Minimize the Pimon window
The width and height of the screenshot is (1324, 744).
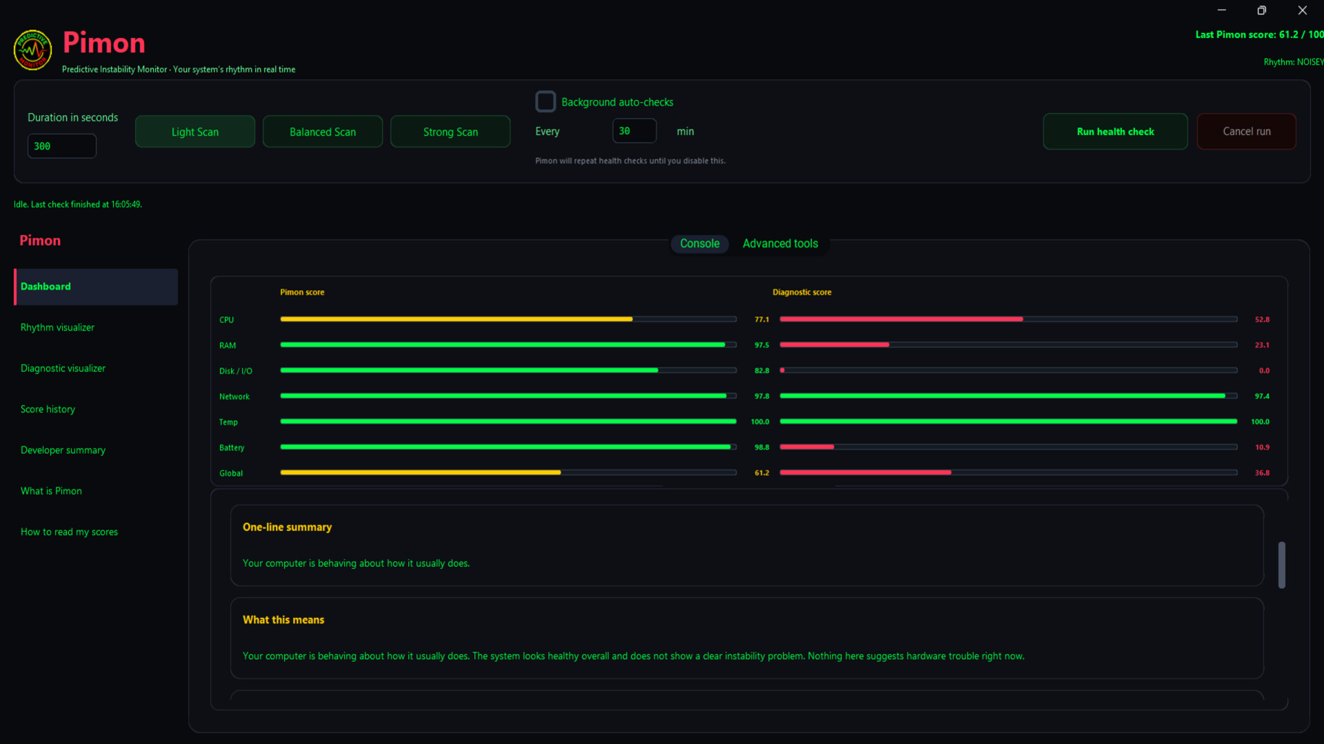[x=1222, y=10]
